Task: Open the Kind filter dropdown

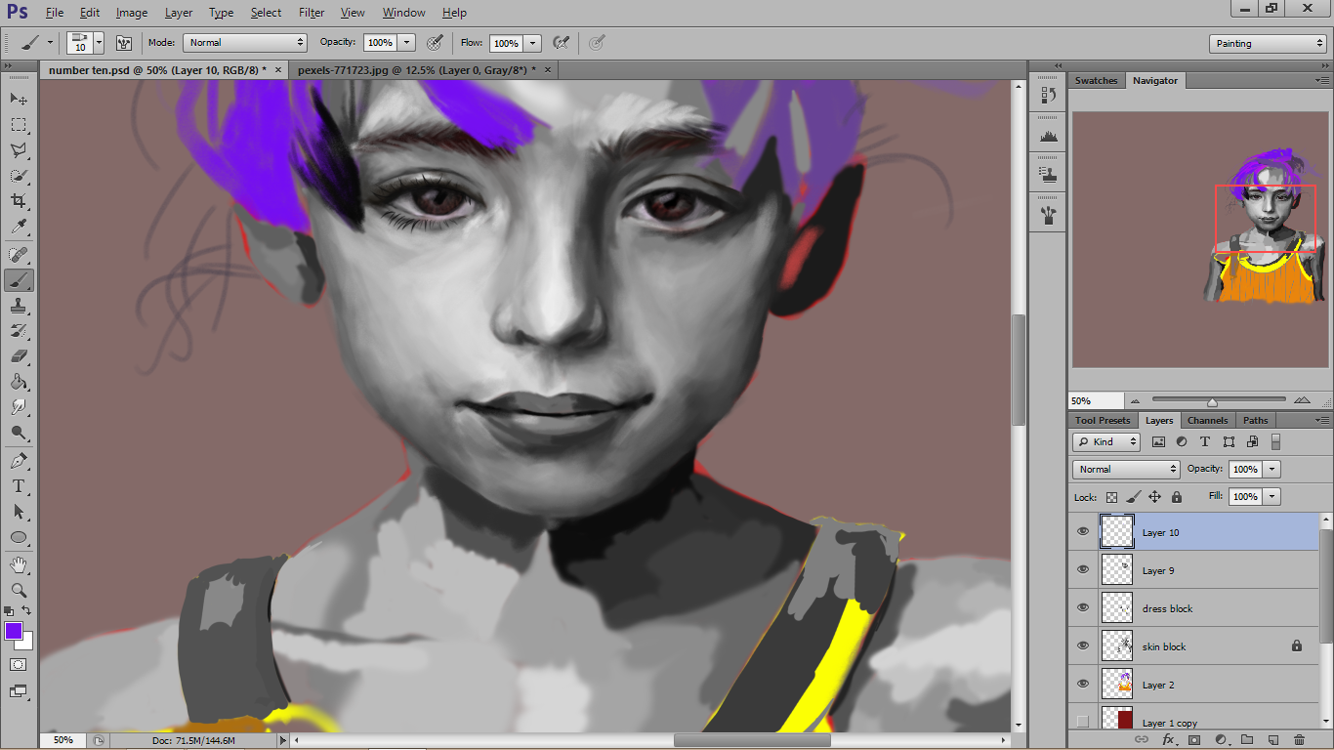Action: click(x=1106, y=441)
